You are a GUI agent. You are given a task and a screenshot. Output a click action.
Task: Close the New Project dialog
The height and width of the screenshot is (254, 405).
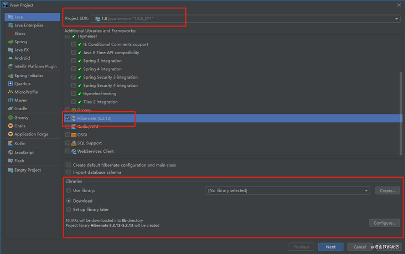coord(399,5)
